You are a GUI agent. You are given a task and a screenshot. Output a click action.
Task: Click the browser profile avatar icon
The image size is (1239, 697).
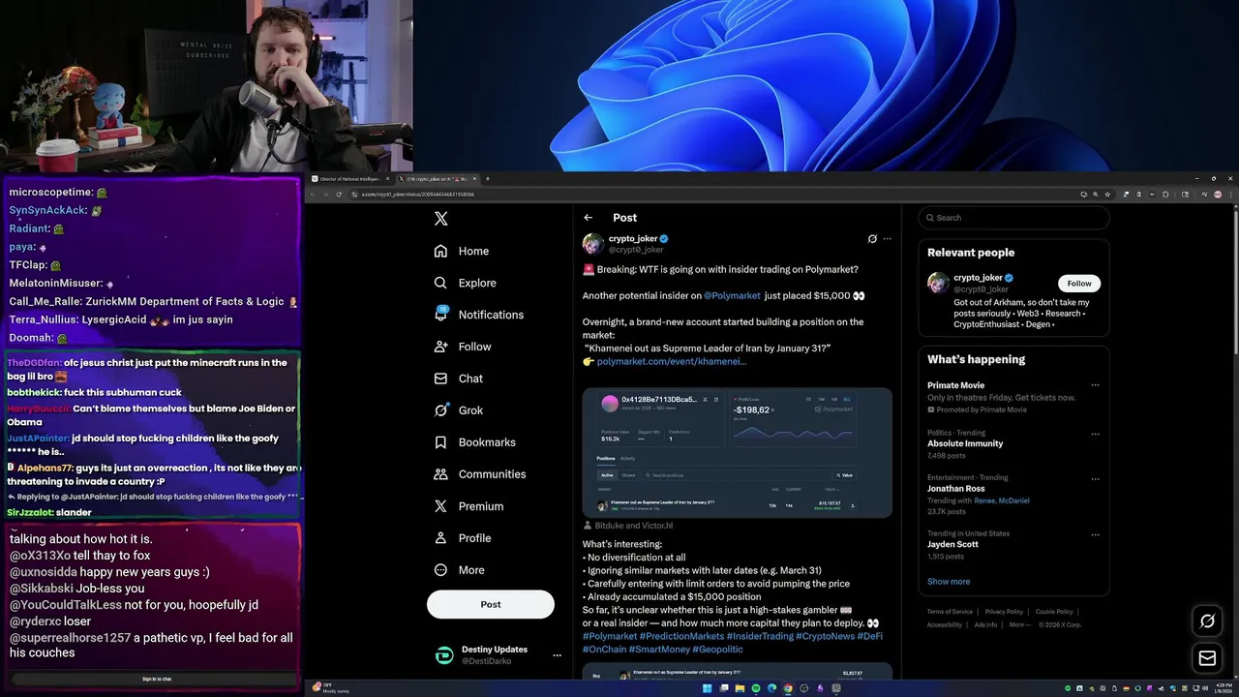tap(1218, 195)
